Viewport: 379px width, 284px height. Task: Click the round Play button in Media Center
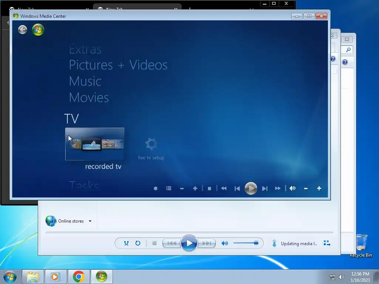[251, 188]
